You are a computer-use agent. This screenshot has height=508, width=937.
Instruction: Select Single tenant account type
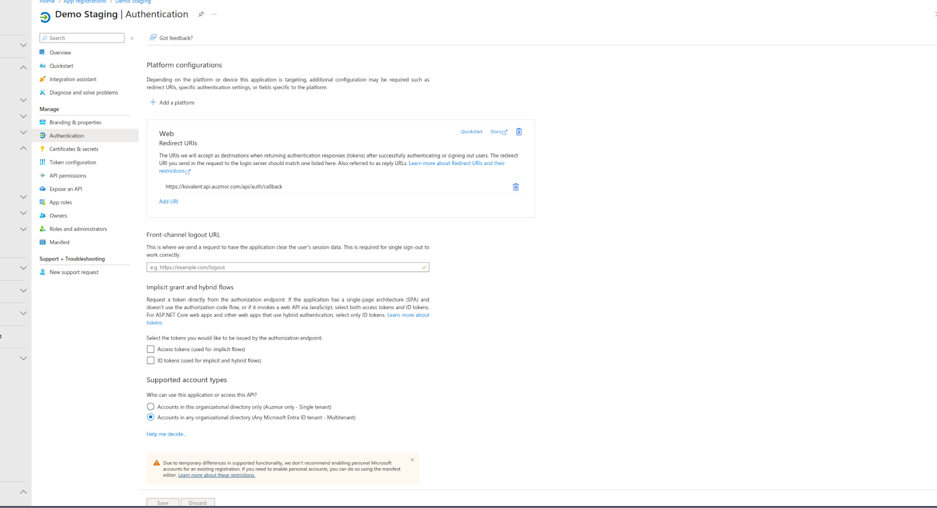(x=151, y=407)
